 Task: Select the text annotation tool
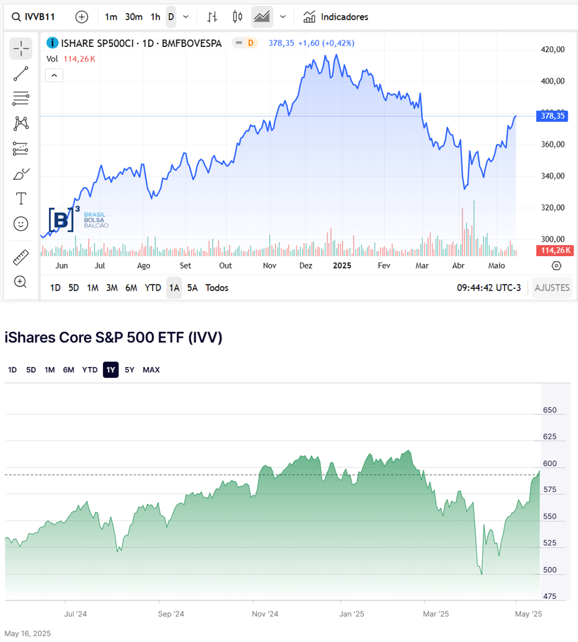[21, 198]
